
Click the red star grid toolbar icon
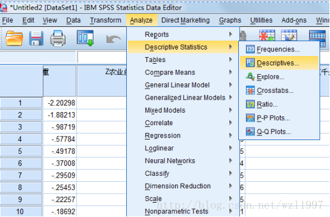(267, 35)
